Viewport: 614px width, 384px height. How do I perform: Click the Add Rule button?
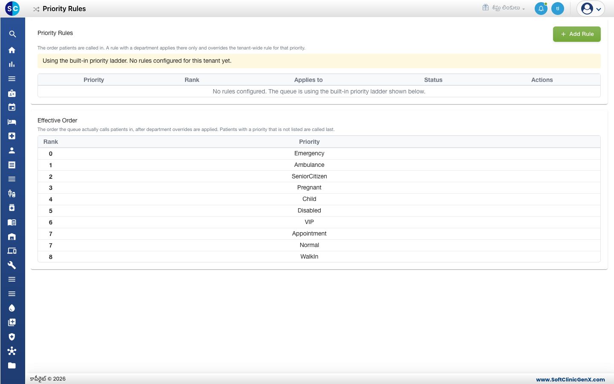(x=577, y=34)
